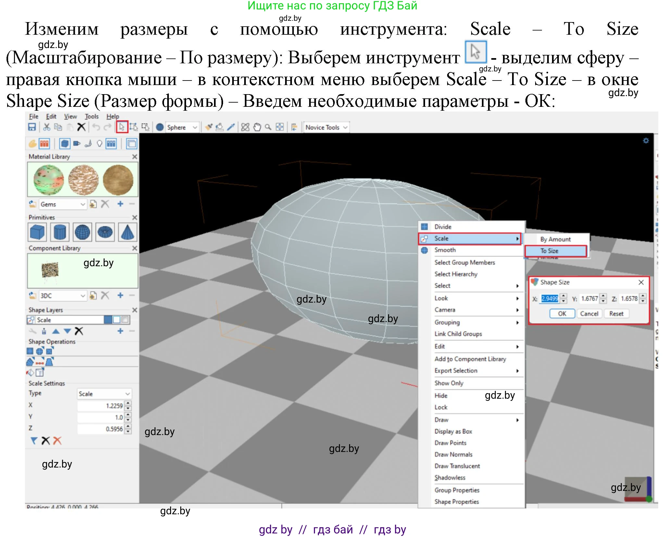Click the viewport settings gear icon

[x=646, y=141]
